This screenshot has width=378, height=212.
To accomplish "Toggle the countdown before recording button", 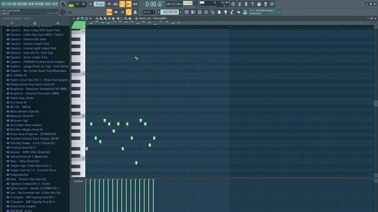I will 122,4.
